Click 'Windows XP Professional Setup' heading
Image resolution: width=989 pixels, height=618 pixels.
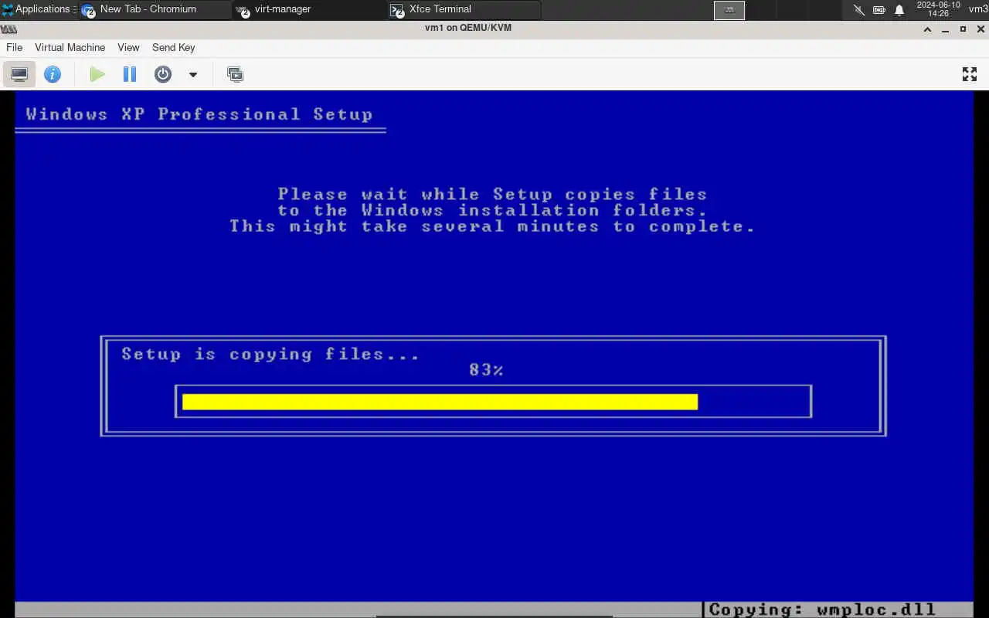point(199,114)
